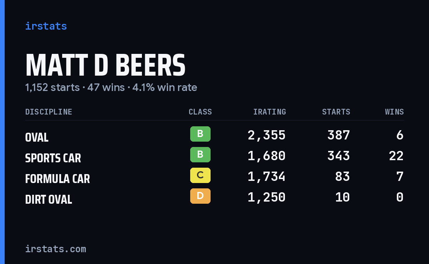The image size is (429, 264).
Task: Click the B class badge for Oval
Action: tap(200, 134)
